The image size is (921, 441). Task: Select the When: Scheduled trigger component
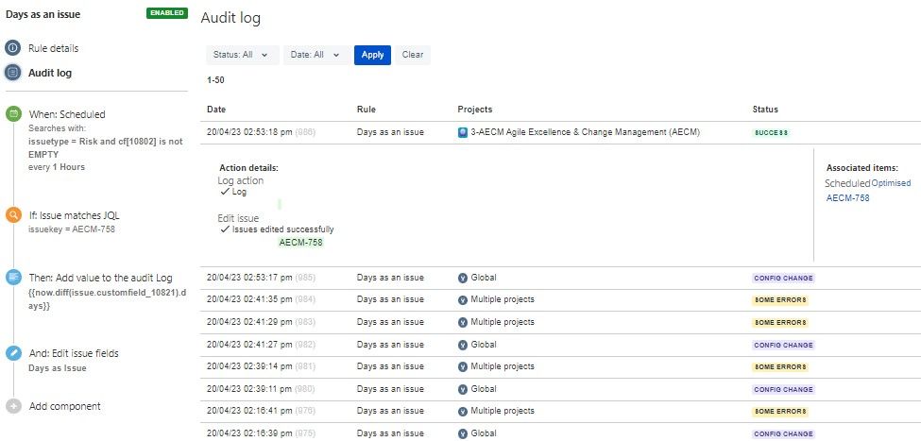[67, 114]
